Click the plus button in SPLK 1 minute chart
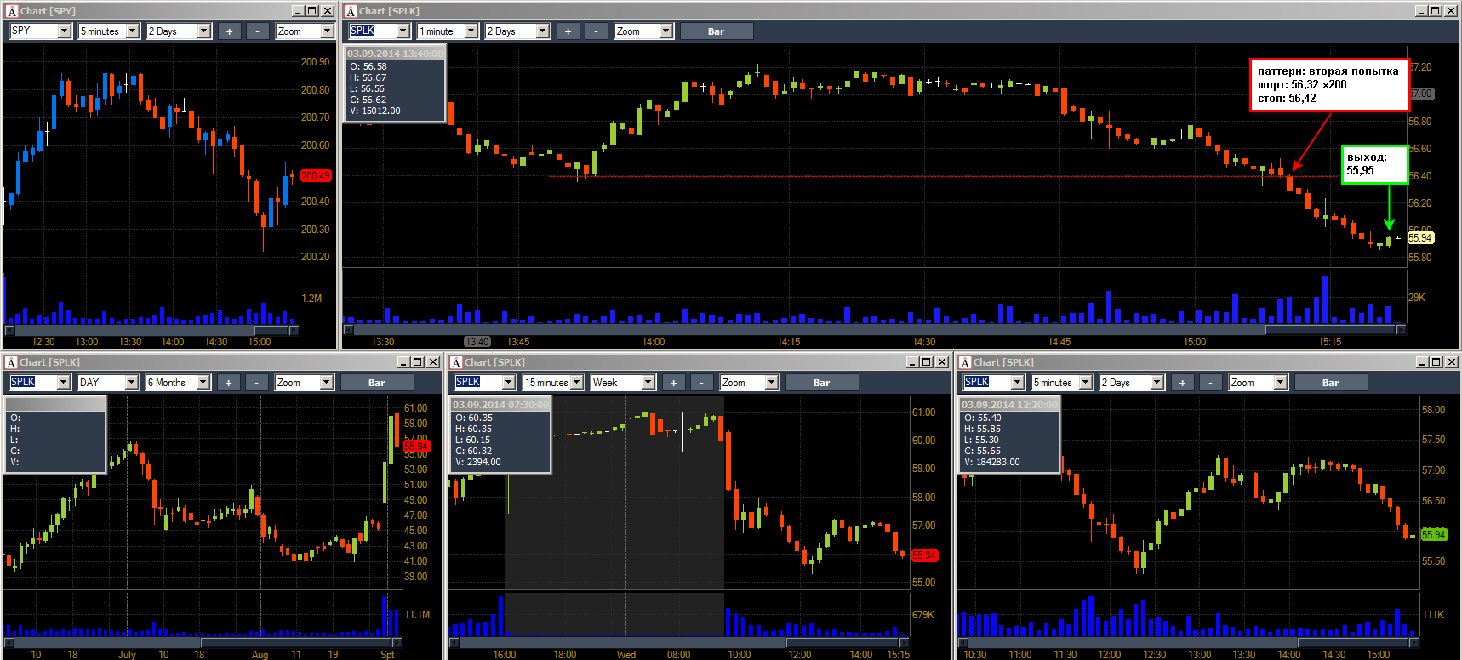This screenshot has width=1462, height=660. [568, 31]
